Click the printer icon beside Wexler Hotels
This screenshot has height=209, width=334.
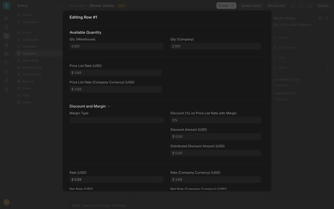[320, 18]
